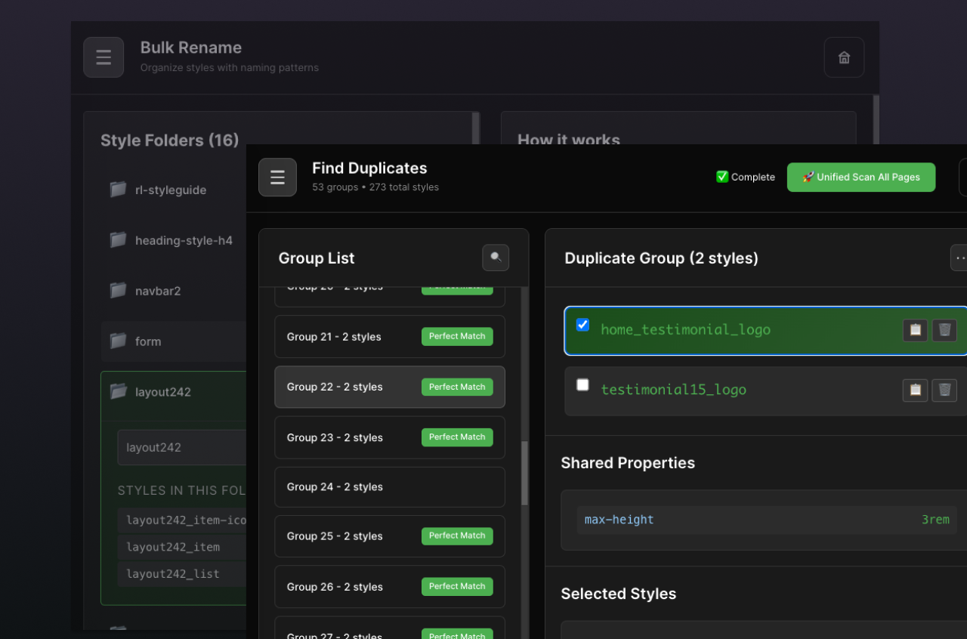The image size is (967, 639).
Task: Uncheck the home_testimonial_logo checkbox
Action: click(x=582, y=325)
